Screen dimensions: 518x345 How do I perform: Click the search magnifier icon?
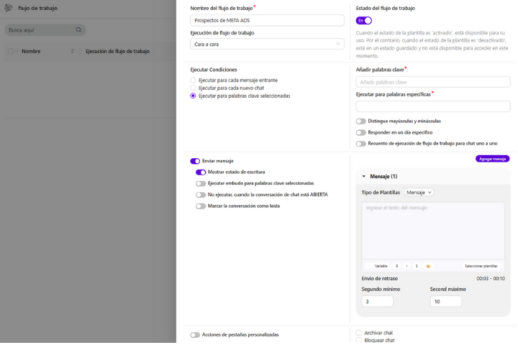pyautogui.click(x=78, y=31)
